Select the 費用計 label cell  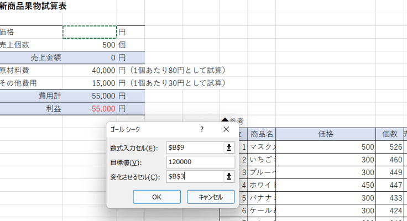click(31, 96)
